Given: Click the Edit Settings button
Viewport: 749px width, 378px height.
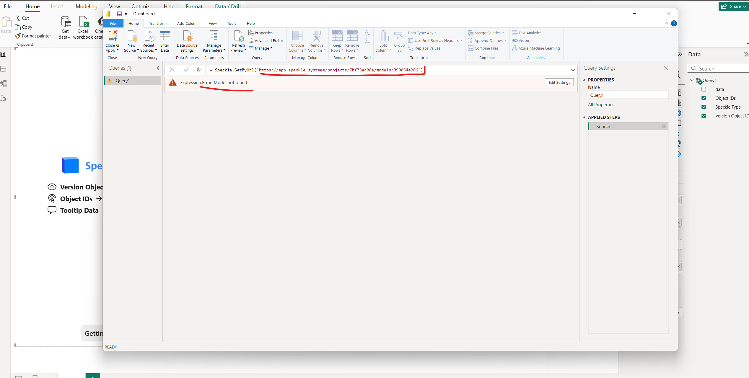Looking at the screenshot, I should click(x=559, y=82).
